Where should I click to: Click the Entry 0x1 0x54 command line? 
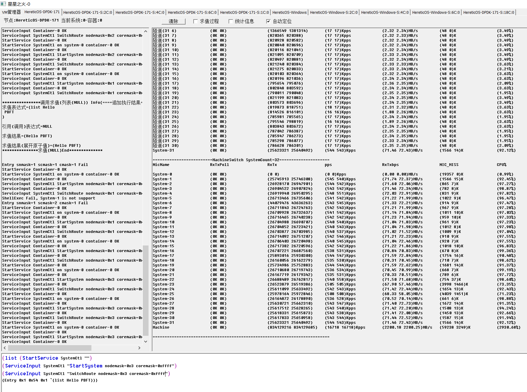tap(50, 380)
